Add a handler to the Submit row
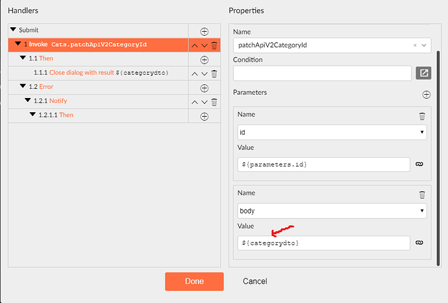The image size is (448, 303). click(x=205, y=31)
